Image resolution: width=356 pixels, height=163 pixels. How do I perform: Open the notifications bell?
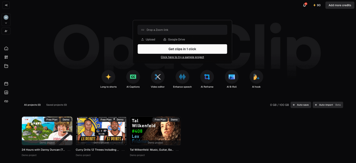[x=304, y=5]
